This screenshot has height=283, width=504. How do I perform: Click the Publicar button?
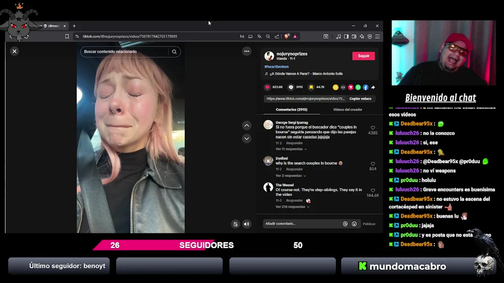(369, 224)
